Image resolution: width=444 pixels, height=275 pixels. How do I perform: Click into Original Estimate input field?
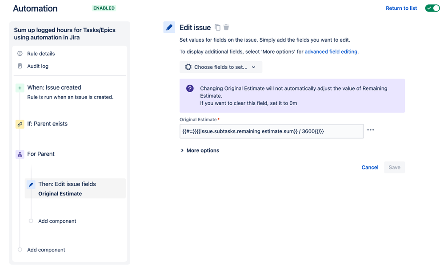tap(272, 131)
